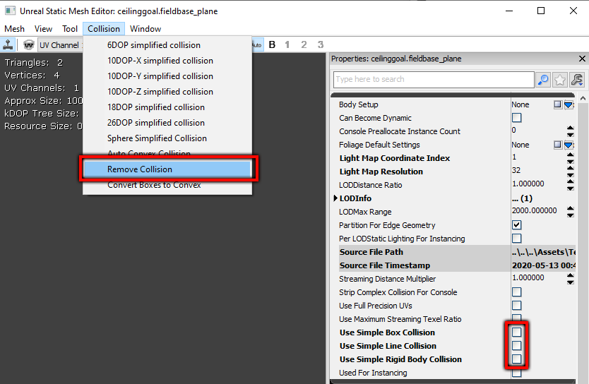Expand the LODInfo property triangle
Image resolution: width=589 pixels, height=384 pixels.
[335, 198]
